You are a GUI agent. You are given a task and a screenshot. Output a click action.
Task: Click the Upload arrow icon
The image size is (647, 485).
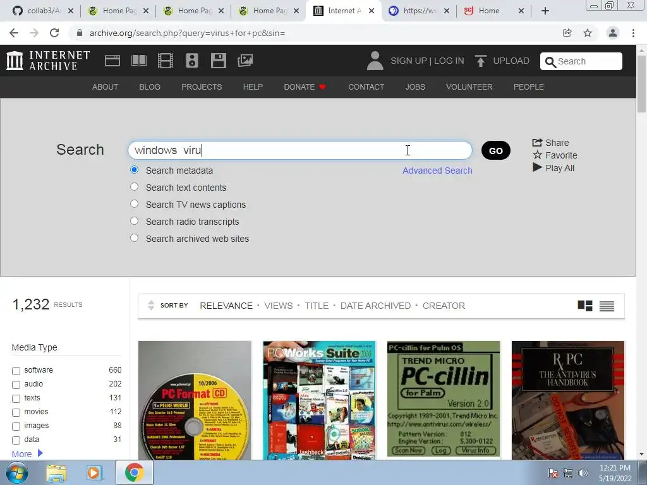tap(480, 61)
